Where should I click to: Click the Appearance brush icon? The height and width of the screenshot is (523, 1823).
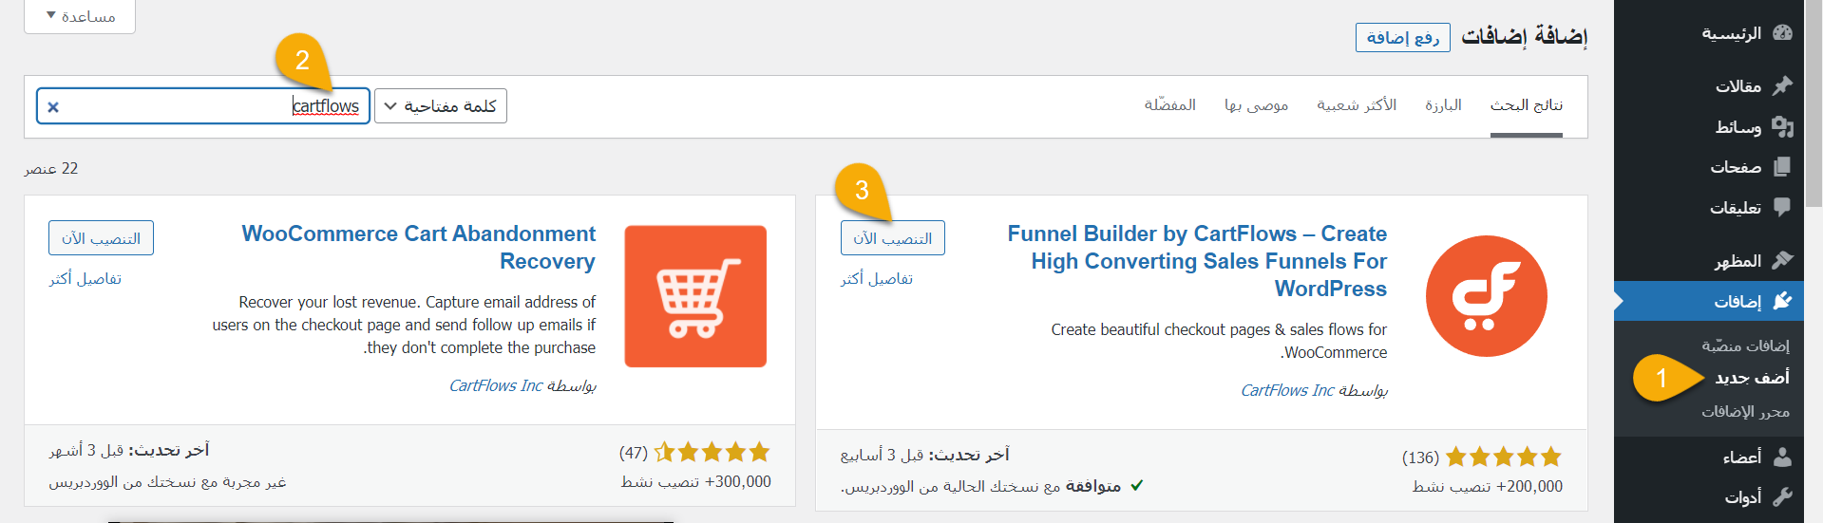[x=1782, y=260]
